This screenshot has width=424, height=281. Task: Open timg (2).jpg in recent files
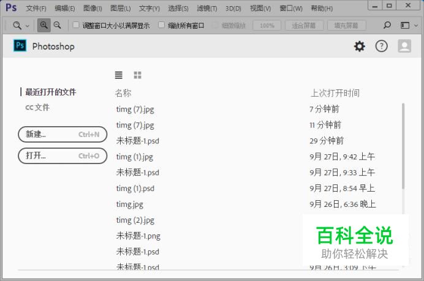[x=135, y=220]
